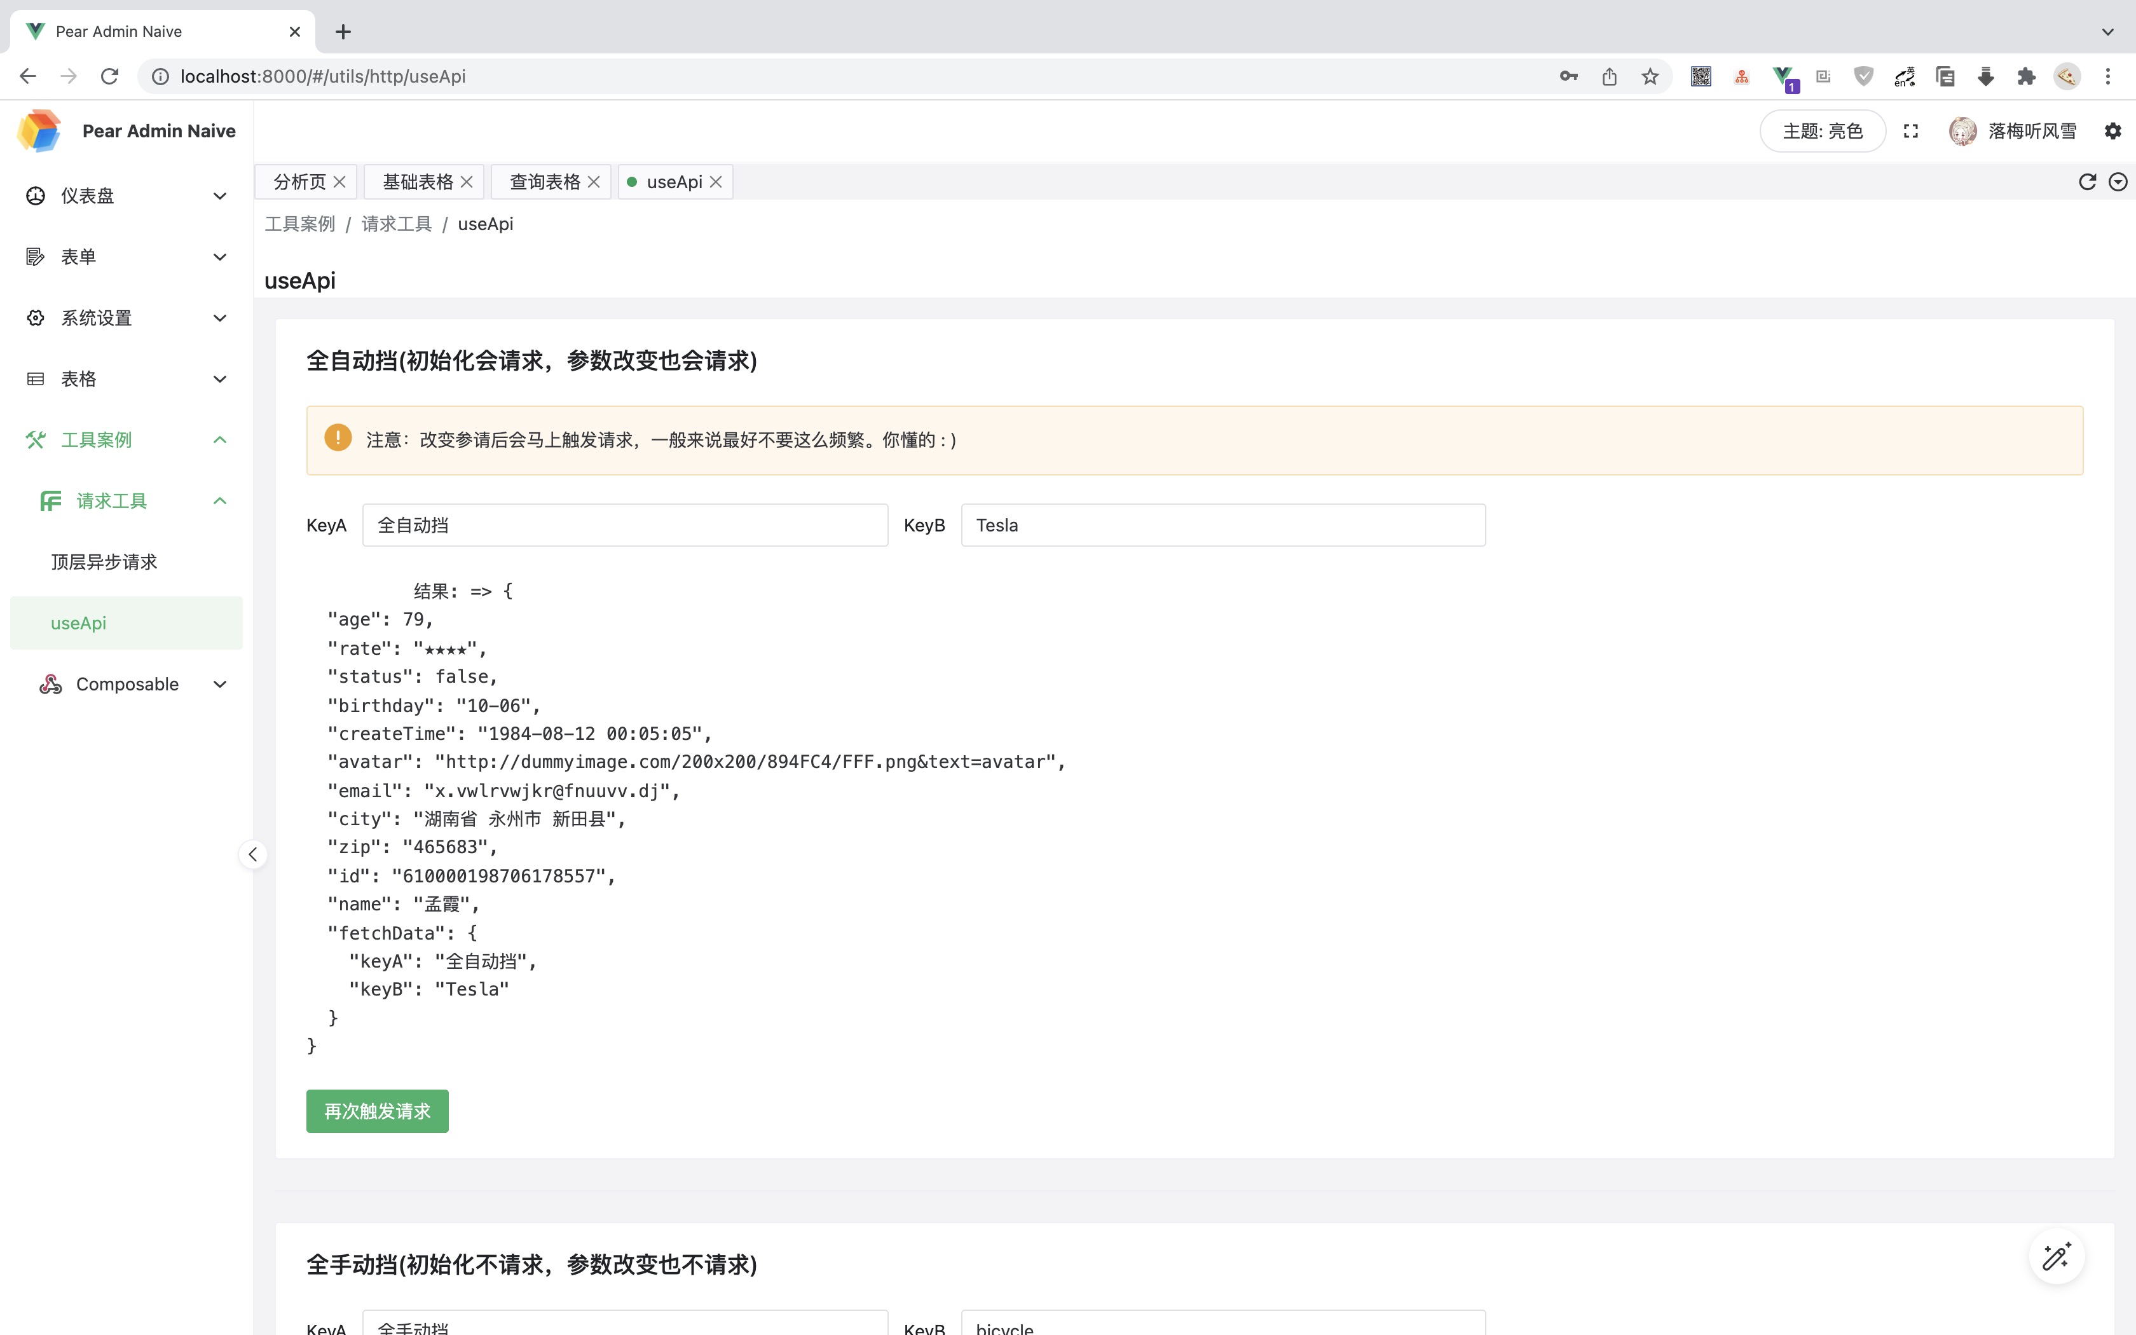2136x1335 pixels.
Task: Close the useApi tab
Action: (716, 182)
